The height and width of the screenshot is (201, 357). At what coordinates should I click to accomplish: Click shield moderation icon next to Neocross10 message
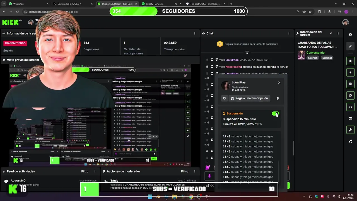(x=216, y=67)
